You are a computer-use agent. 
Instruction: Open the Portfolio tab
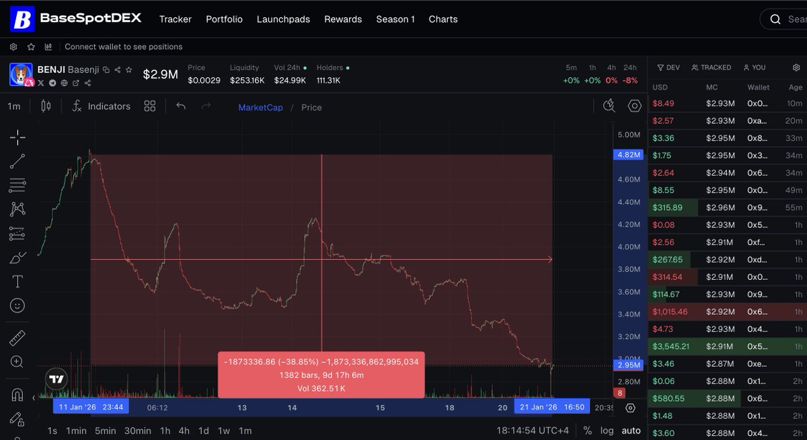tap(224, 20)
